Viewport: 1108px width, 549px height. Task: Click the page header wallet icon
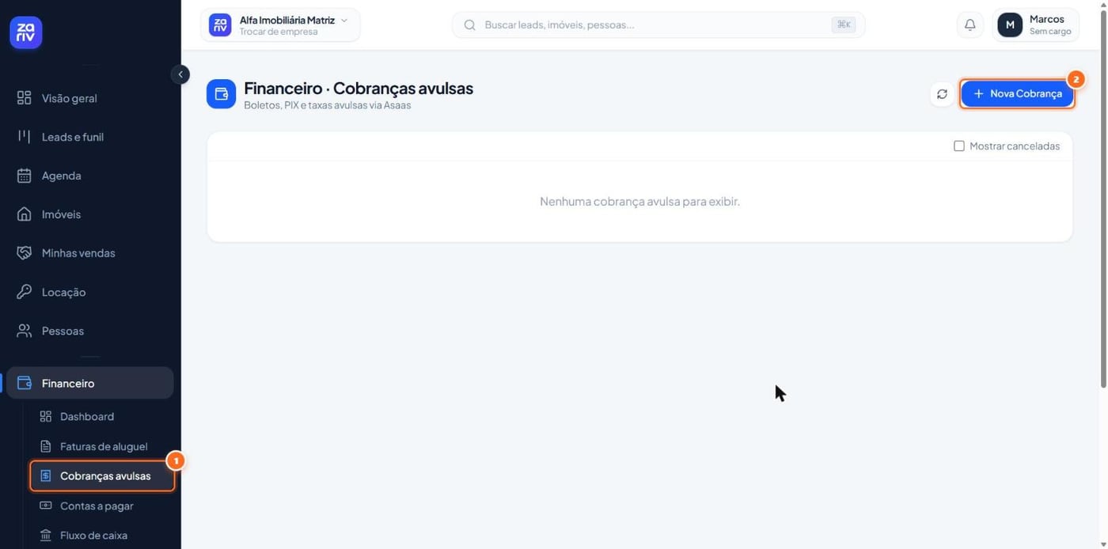pyautogui.click(x=221, y=94)
